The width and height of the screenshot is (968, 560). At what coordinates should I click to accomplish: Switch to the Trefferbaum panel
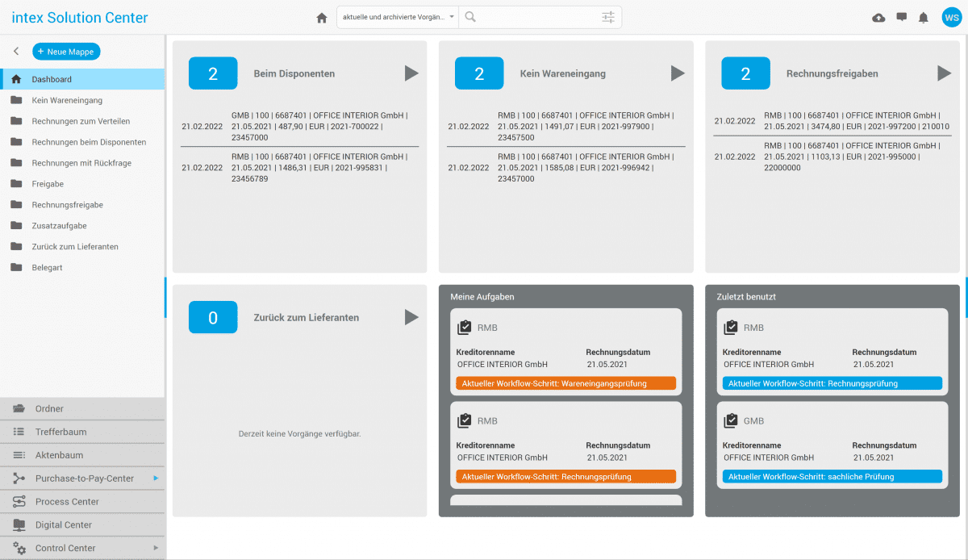coord(60,432)
